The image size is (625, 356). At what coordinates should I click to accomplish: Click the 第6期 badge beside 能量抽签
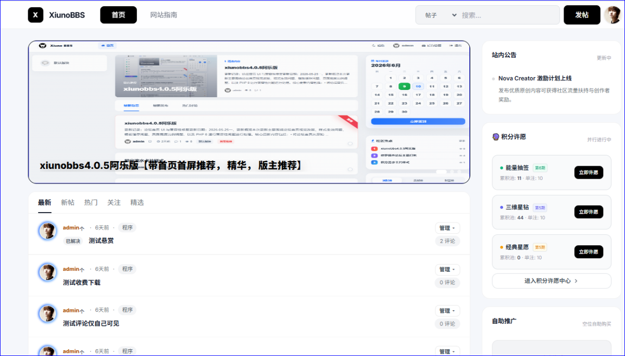540,168
